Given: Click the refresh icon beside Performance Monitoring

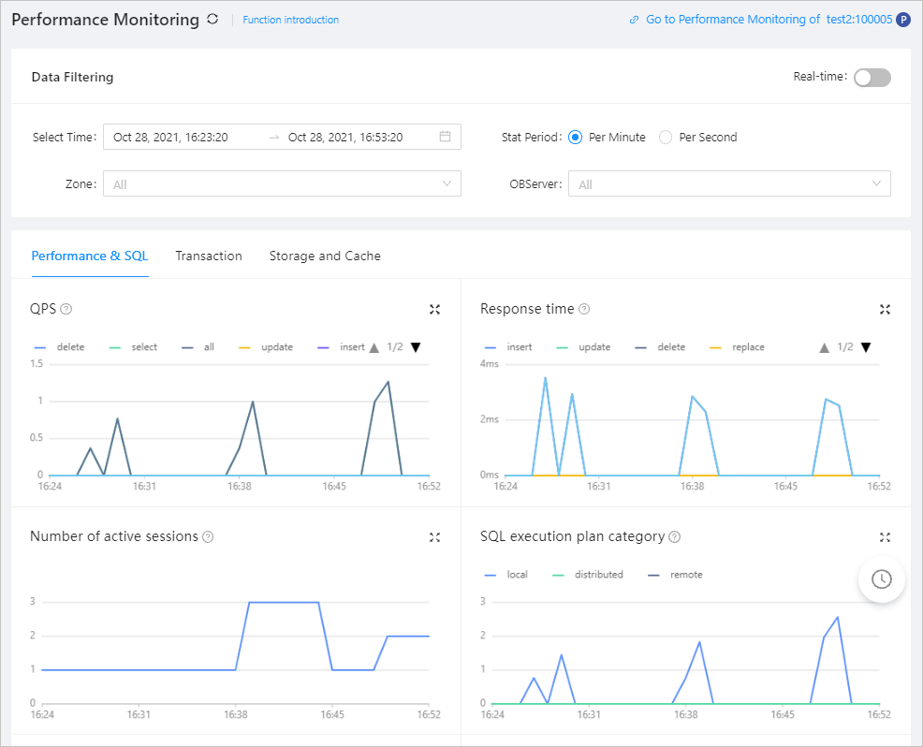Looking at the screenshot, I should 212,19.
